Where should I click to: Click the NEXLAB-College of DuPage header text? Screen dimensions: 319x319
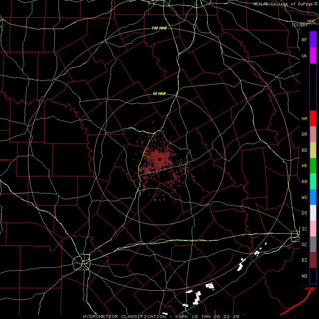tap(283, 4)
